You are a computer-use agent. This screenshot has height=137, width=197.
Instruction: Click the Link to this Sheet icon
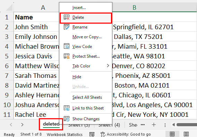[67, 108]
